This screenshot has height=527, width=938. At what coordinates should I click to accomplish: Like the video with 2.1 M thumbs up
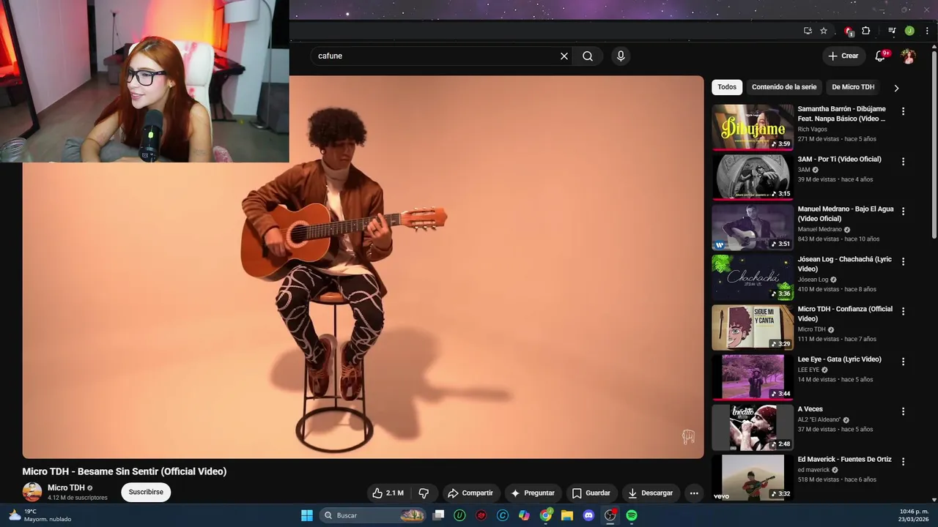388,493
